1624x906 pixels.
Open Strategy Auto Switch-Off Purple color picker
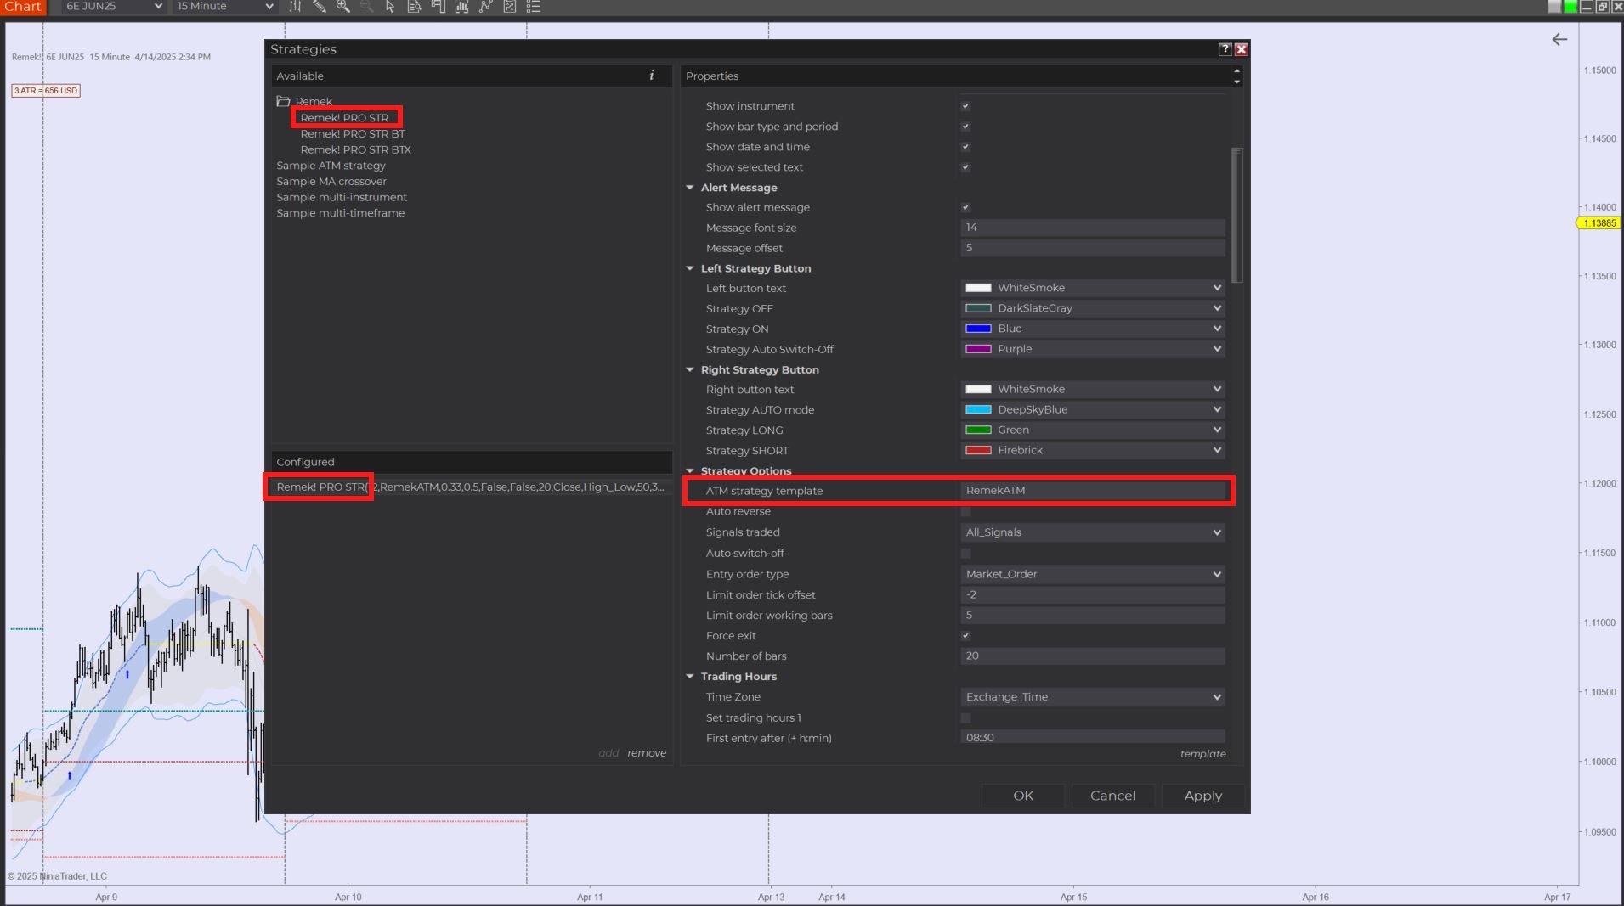(x=1093, y=349)
